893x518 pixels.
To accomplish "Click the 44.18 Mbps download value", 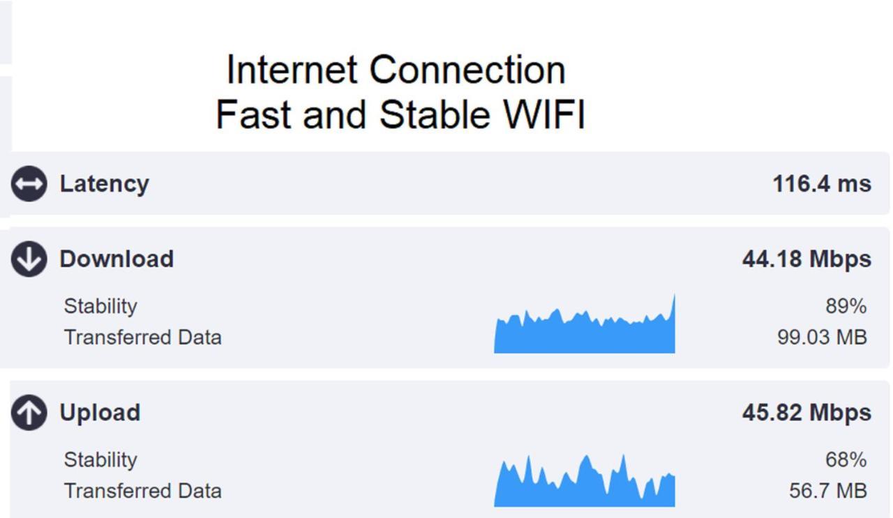I will (806, 259).
